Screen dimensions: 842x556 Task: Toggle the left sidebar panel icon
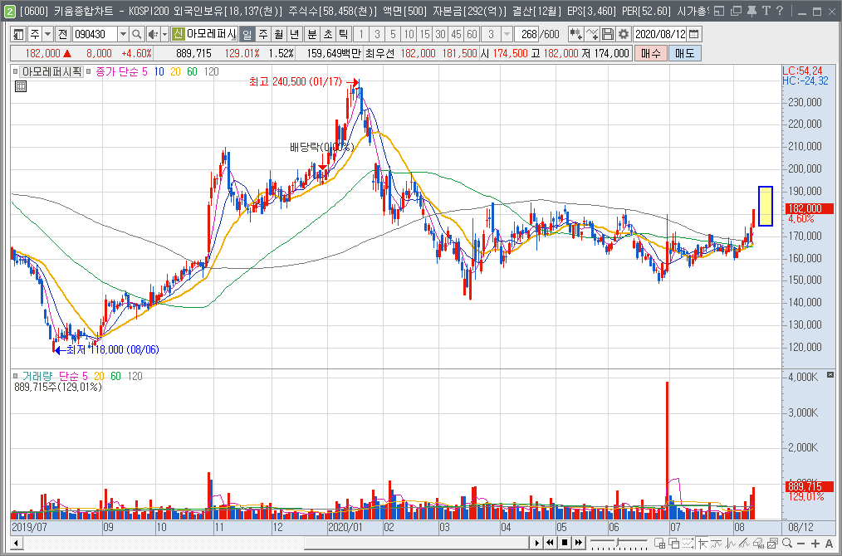click(x=19, y=34)
